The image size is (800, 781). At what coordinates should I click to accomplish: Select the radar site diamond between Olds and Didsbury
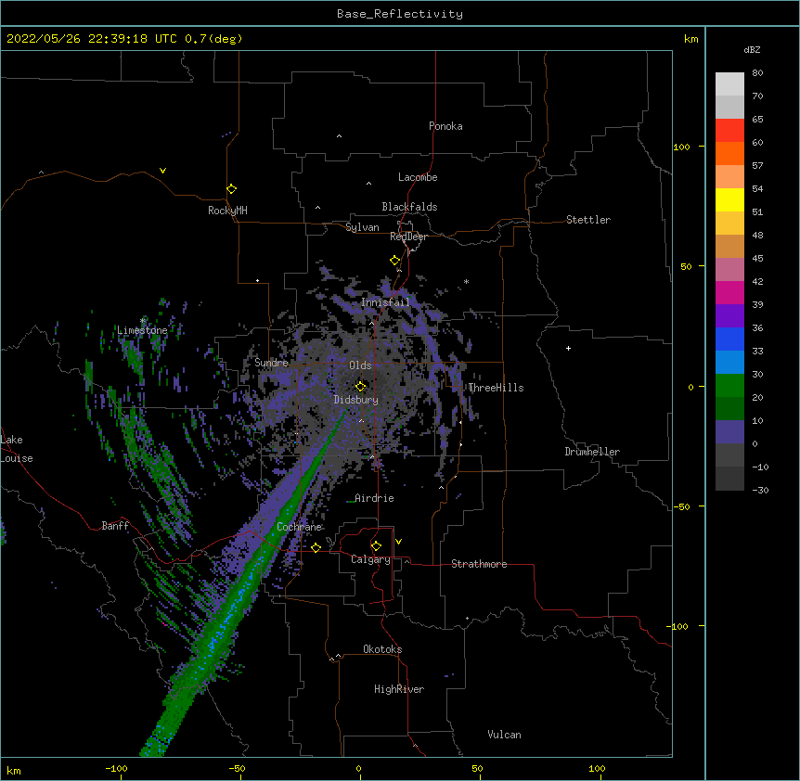pyautogui.click(x=360, y=386)
